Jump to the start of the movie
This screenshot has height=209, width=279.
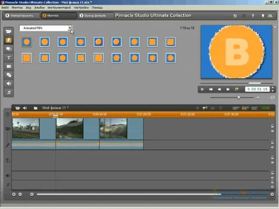(x=211, y=89)
